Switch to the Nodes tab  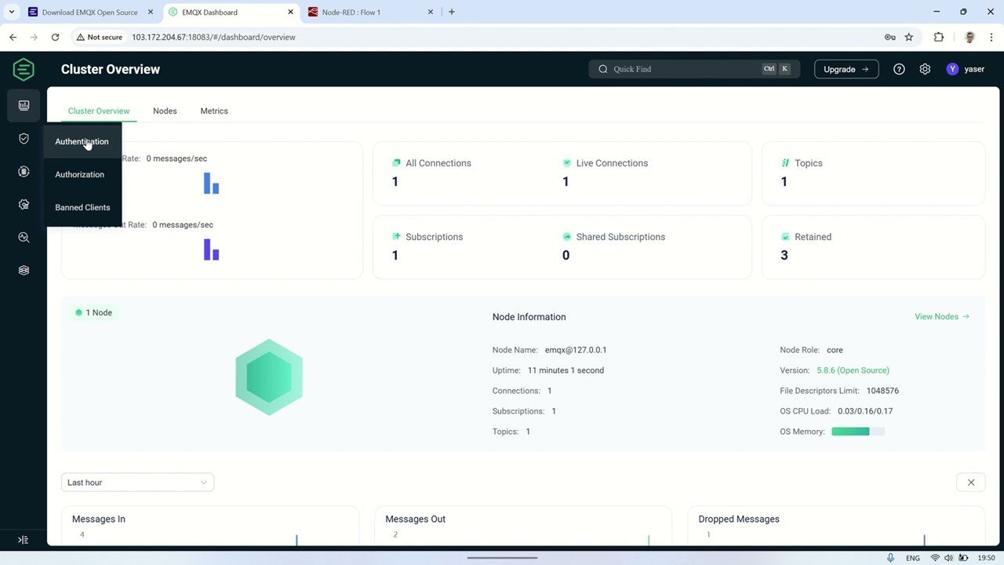(x=165, y=111)
